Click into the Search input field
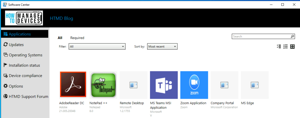Image resolution: width=300 pixels, height=118 pixels. coord(261,37)
